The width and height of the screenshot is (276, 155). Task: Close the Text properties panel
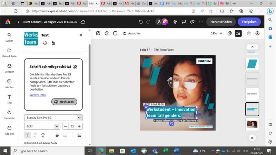coord(81,35)
